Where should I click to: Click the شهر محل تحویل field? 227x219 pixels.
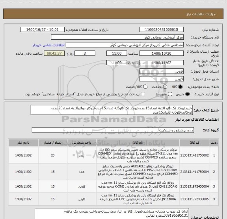[162, 79]
